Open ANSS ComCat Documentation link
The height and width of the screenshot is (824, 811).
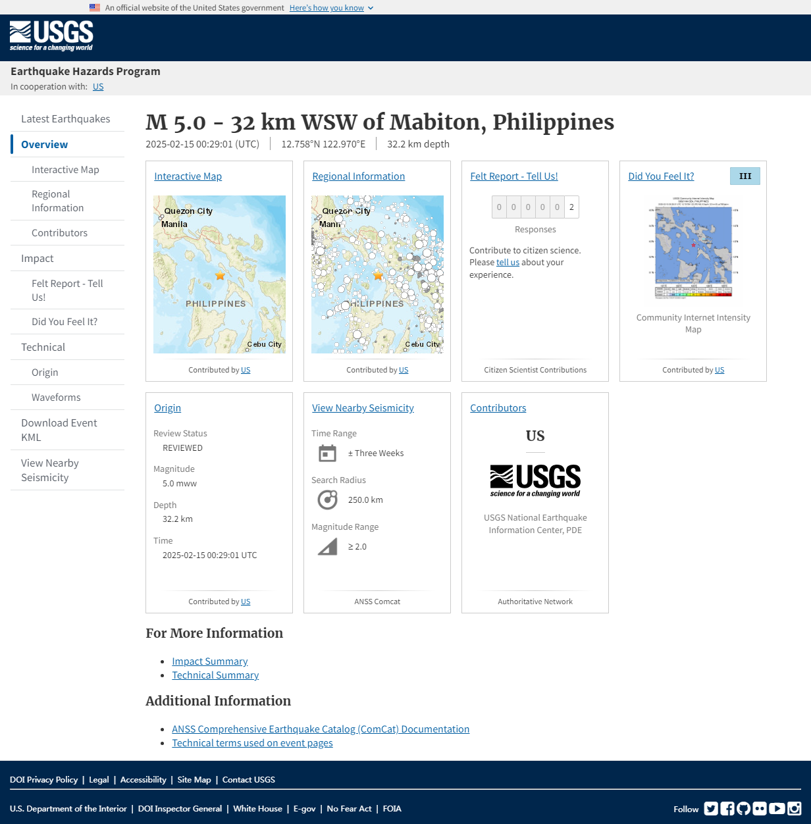pos(321,729)
